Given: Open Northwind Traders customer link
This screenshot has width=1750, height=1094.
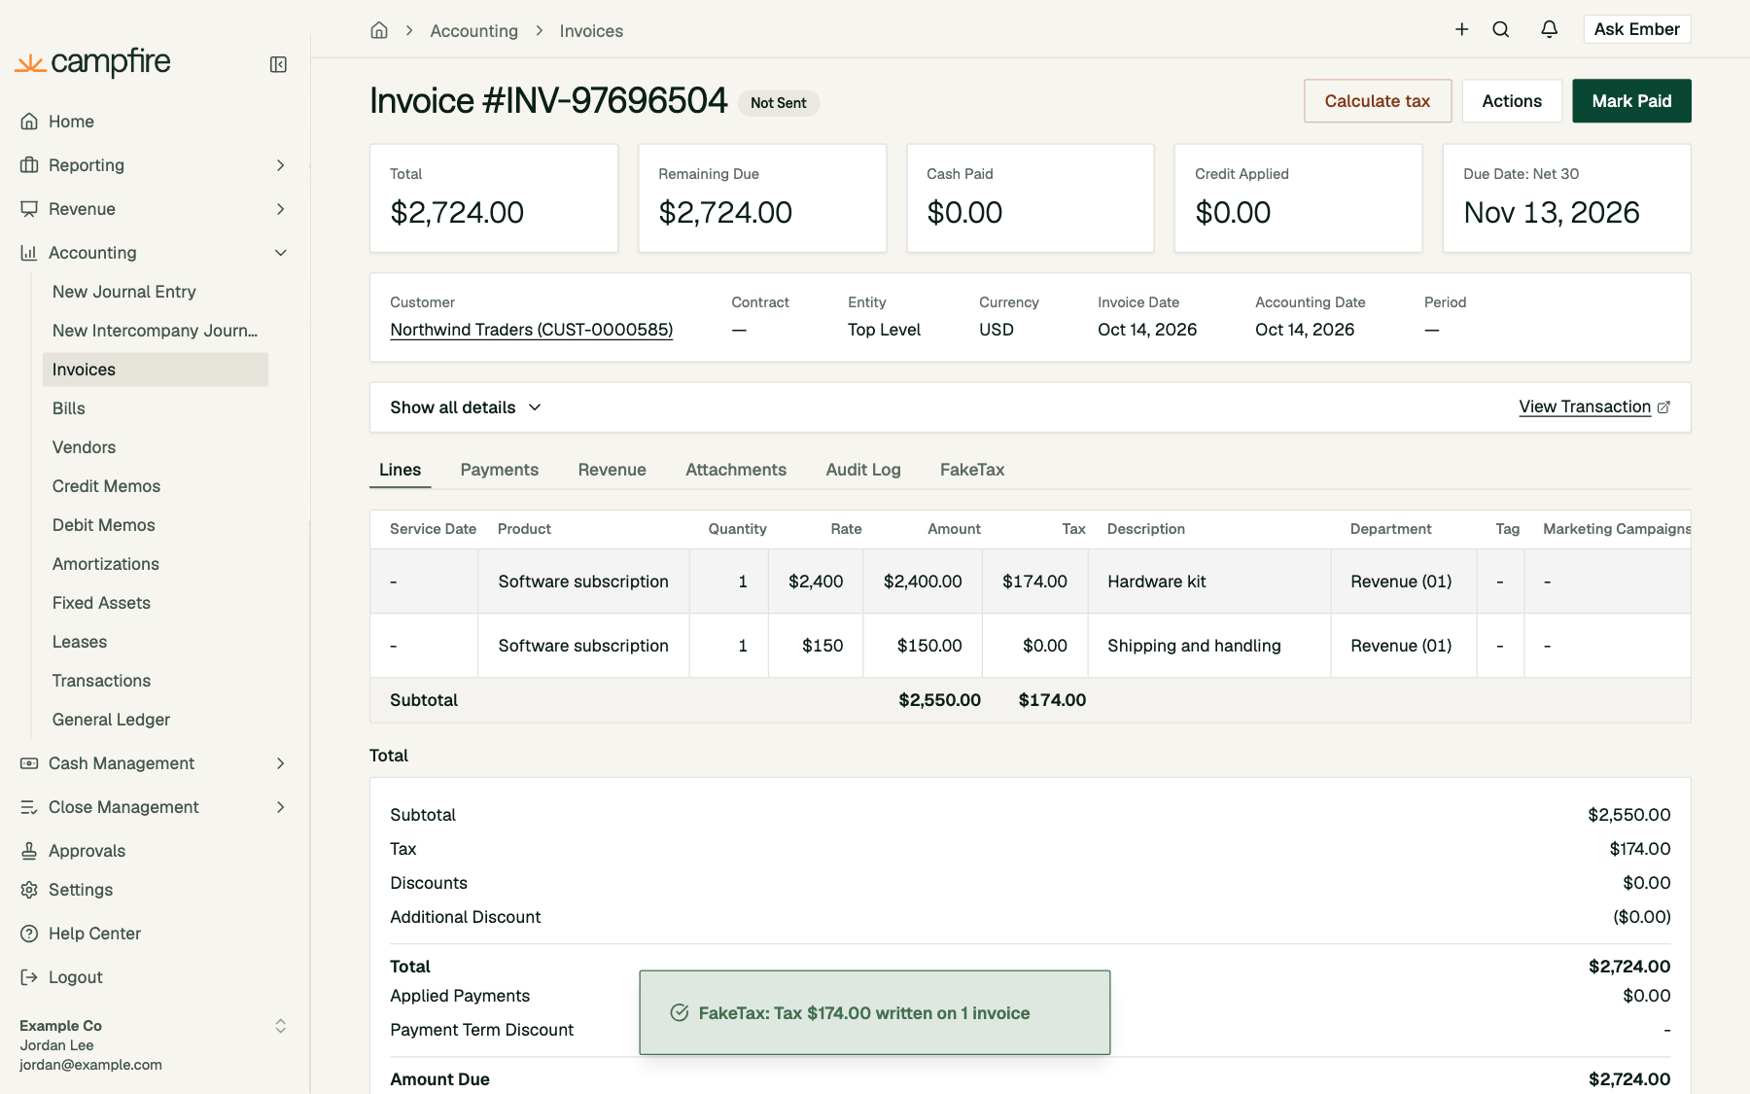Looking at the screenshot, I should pos(532,330).
